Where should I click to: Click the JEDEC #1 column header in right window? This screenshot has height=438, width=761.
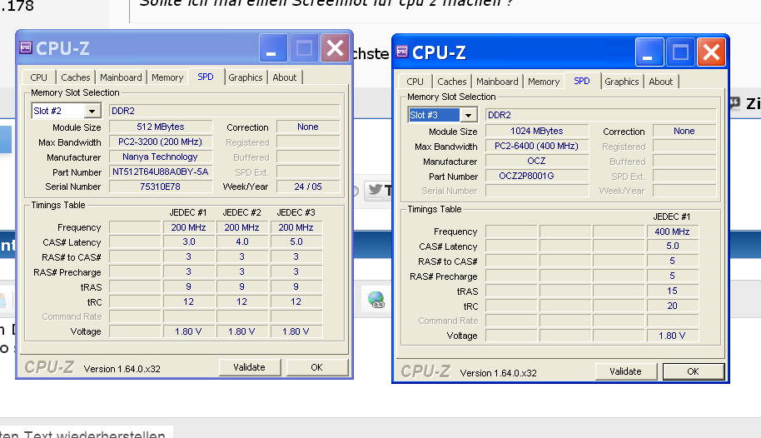672,217
